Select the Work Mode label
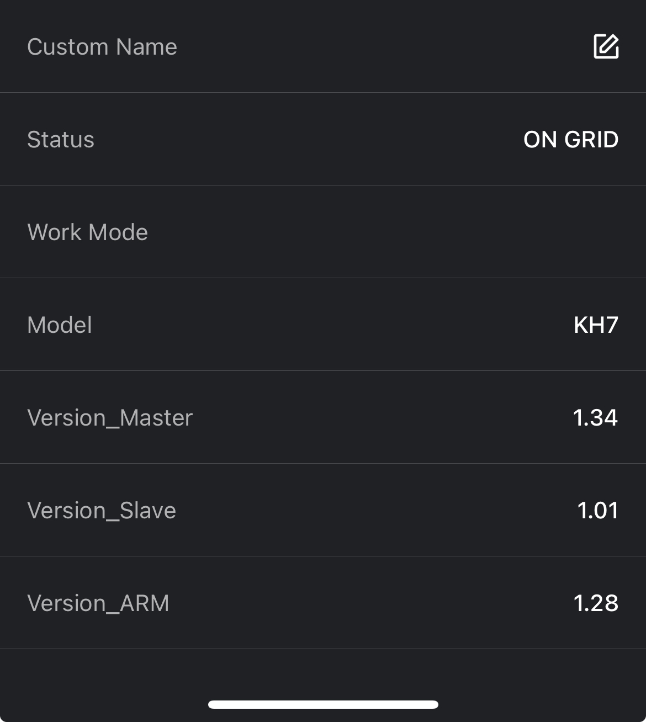646x722 pixels. (x=87, y=232)
